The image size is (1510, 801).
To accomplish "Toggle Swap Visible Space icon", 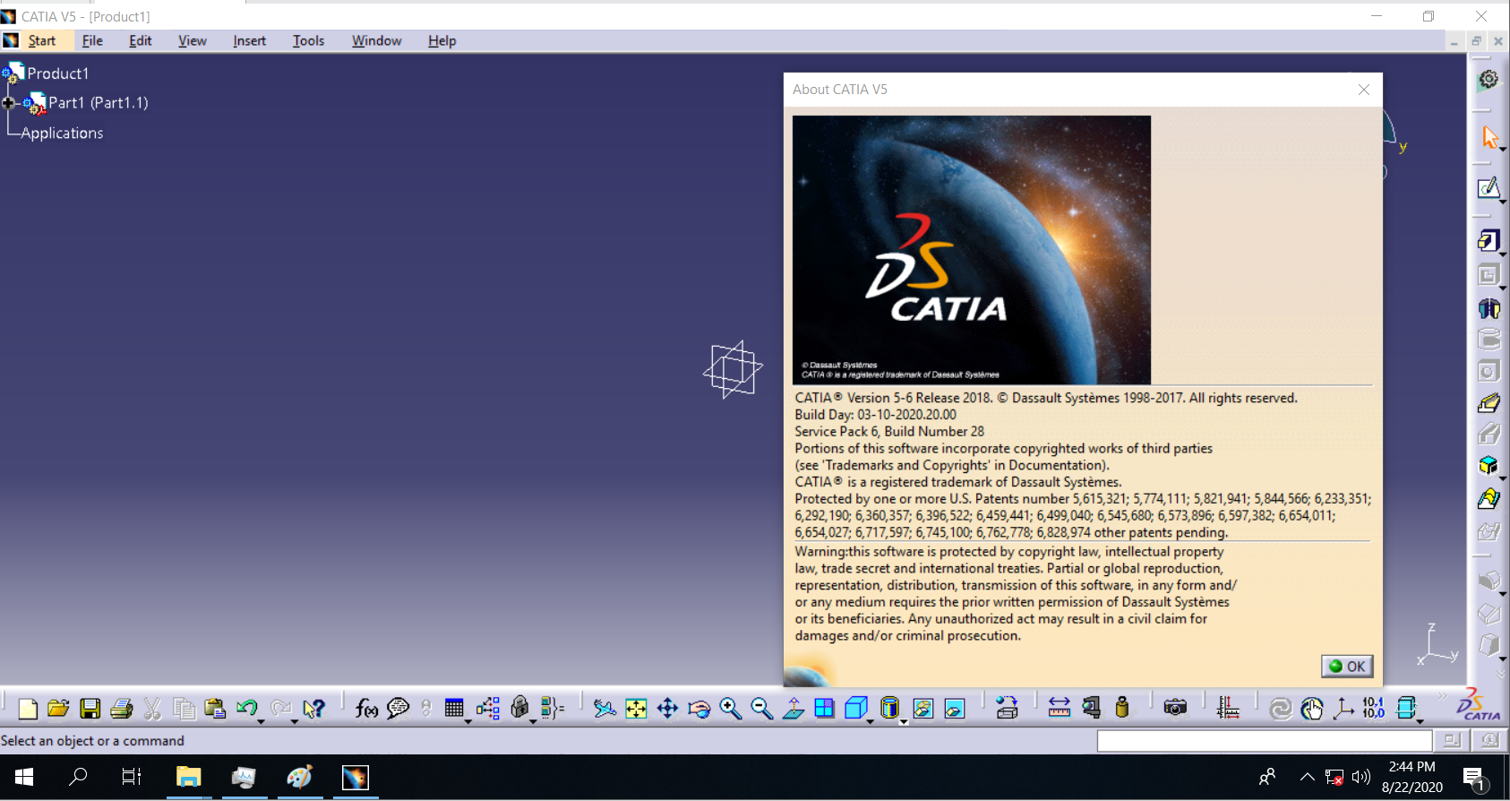I will click(955, 709).
